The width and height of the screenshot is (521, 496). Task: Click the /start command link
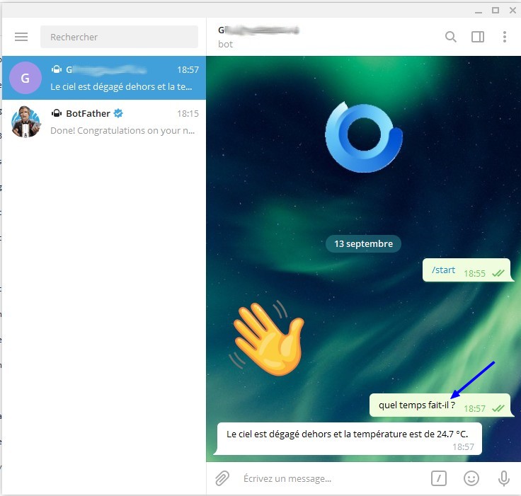click(443, 270)
